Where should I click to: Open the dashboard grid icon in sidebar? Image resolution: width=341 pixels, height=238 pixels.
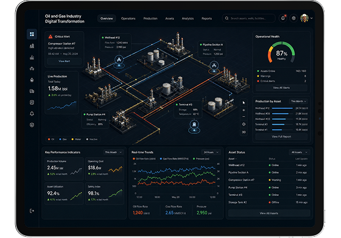[x=32, y=34]
